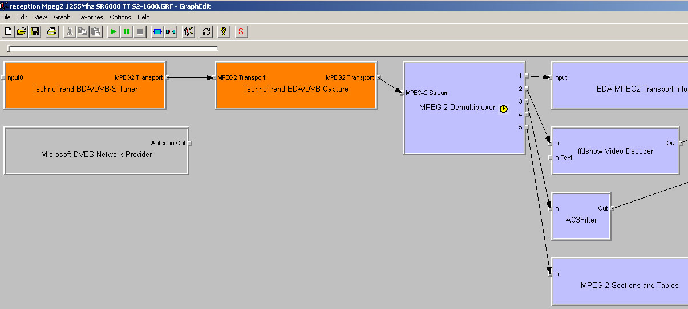Create a new filter graph
The height and width of the screenshot is (309, 688).
[8, 32]
